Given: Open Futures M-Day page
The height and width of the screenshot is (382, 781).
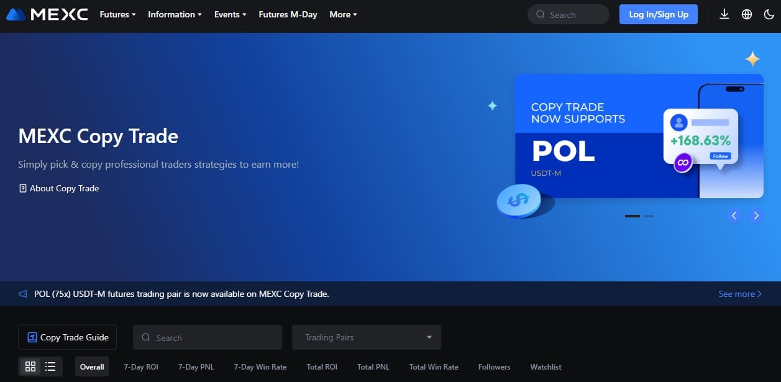Looking at the screenshot, I should [288, 14].
